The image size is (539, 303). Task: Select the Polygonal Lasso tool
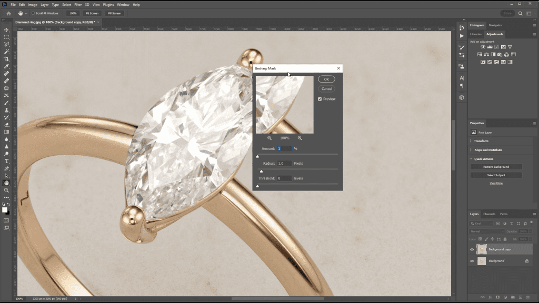tap(6, 44)
